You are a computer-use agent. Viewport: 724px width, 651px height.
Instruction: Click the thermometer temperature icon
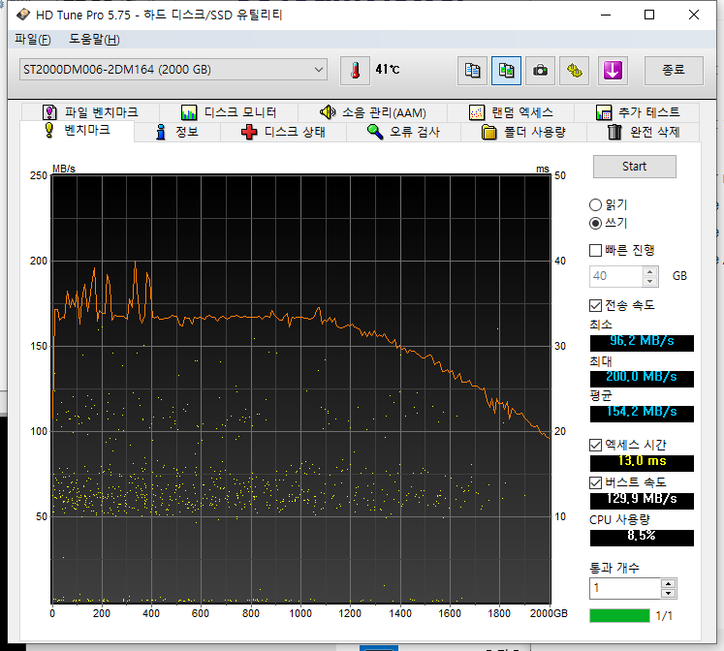tap(355, 71)
